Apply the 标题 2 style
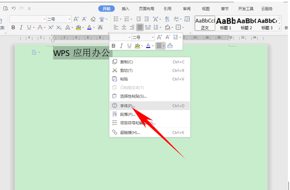The width and height of the screenshot is (290, 190). pyautogui.click(x=246, y=23)
